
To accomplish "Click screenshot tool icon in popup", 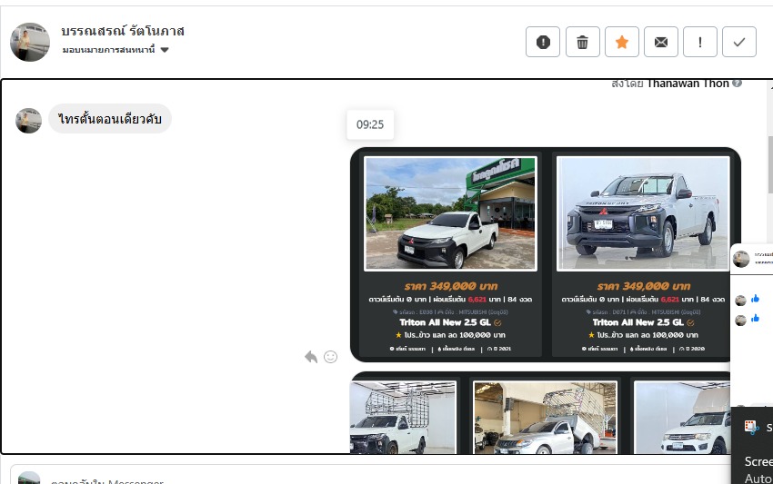I will pos(751,427).
